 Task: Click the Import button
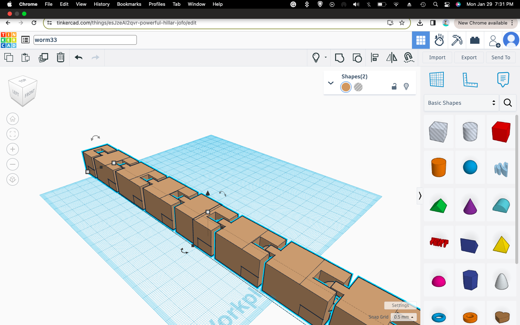tap(437, 57)
